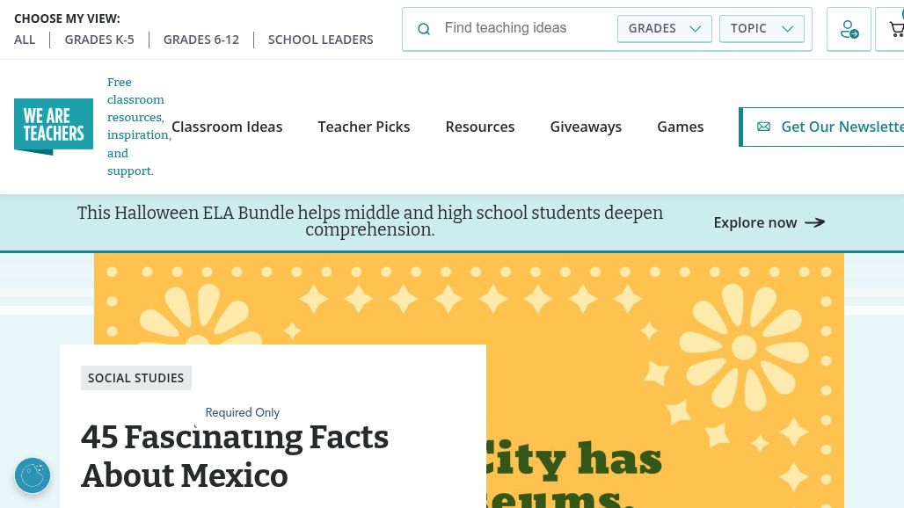Open the Classroom Ideas menu

[227, 127]
